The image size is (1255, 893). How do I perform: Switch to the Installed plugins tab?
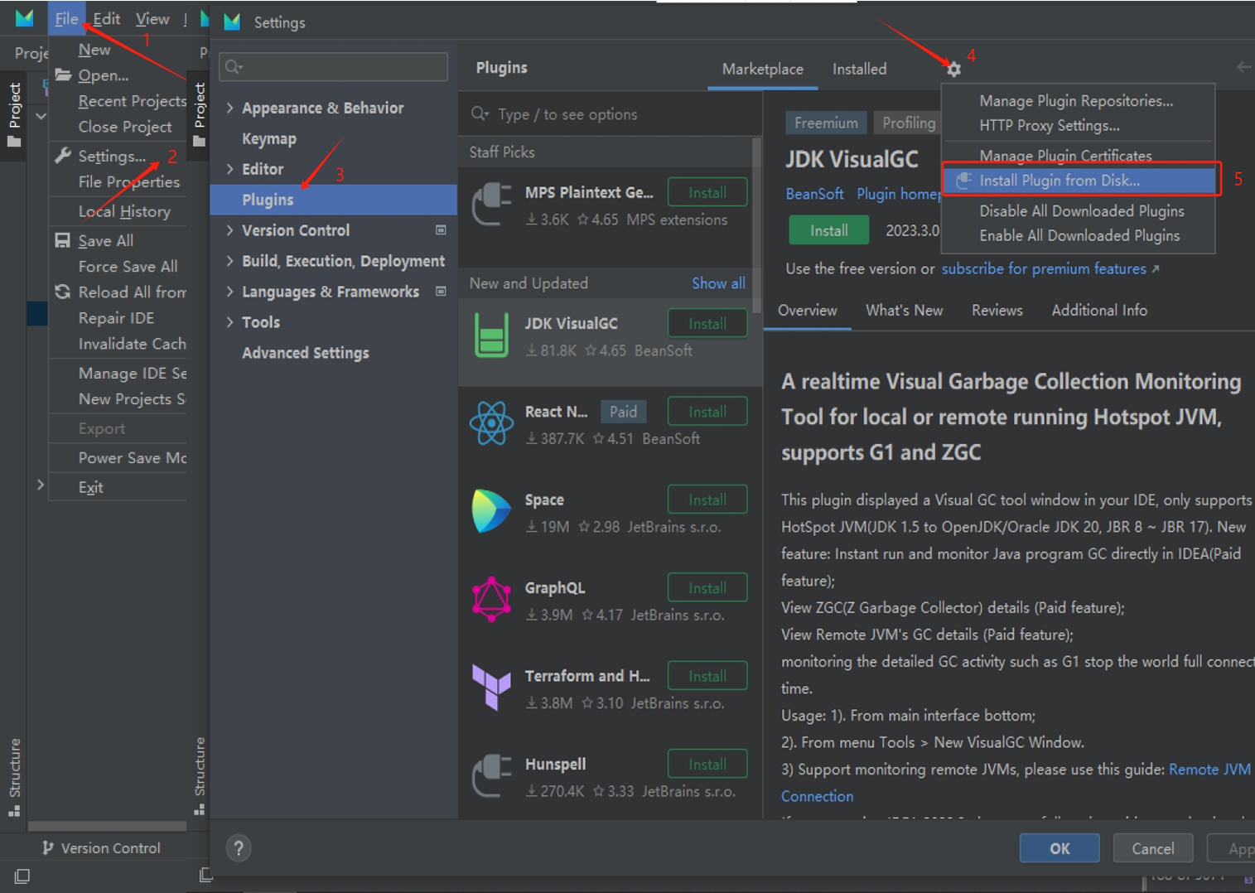click(859, 70)
